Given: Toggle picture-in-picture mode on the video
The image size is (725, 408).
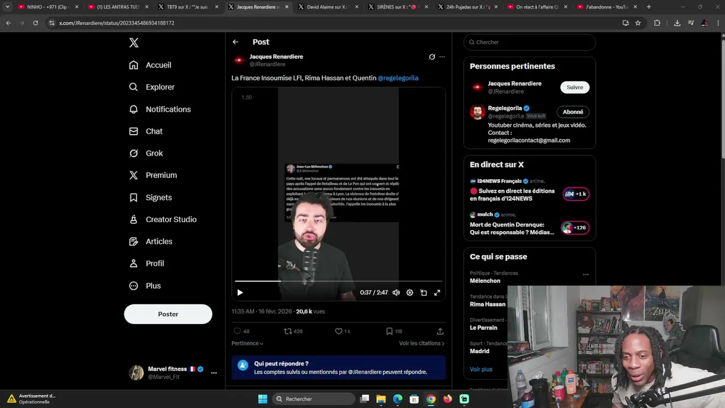Looking at the screenshot, I should [x=424, y=293].
